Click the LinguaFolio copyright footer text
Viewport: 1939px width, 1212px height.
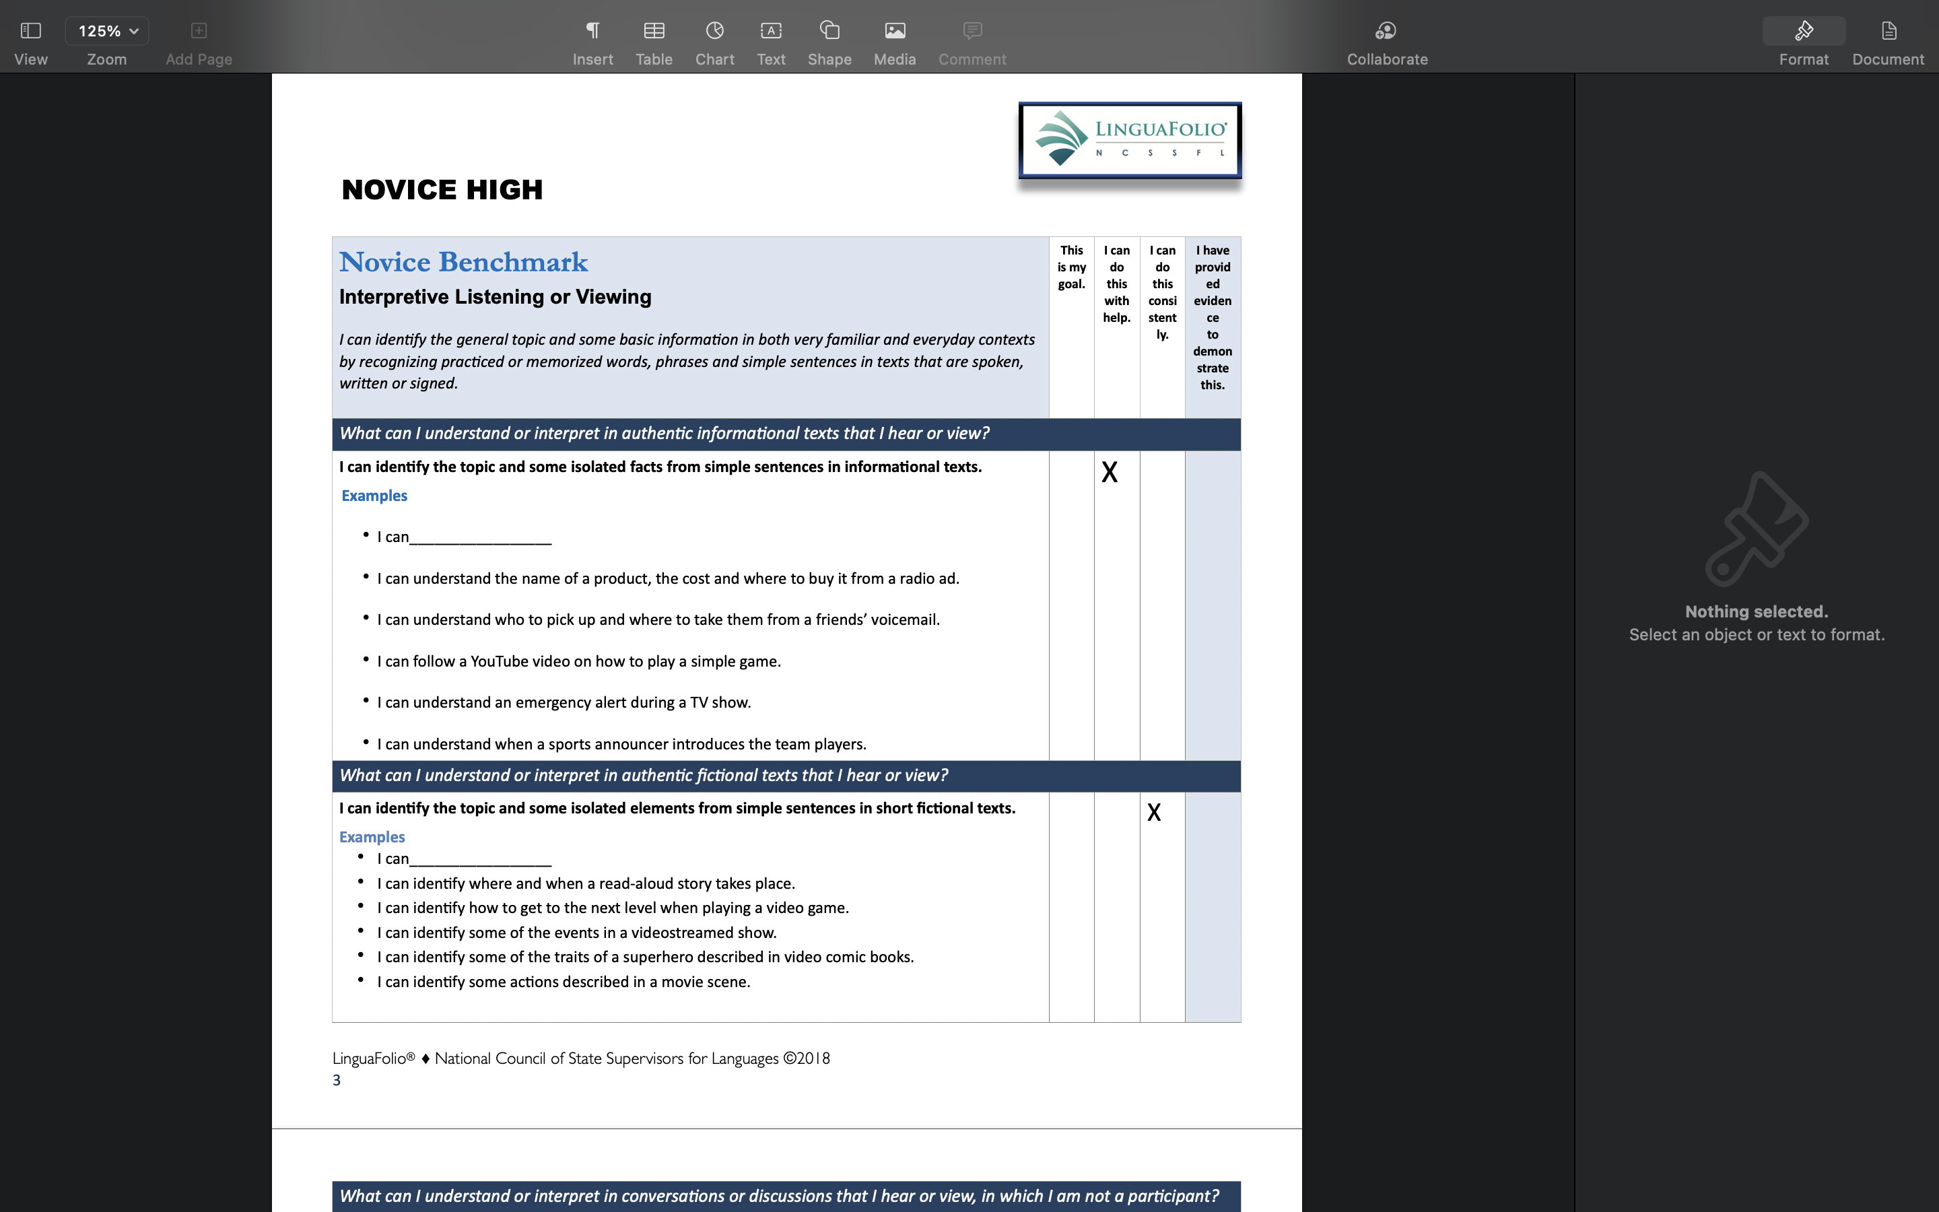tap(581, 1058)
